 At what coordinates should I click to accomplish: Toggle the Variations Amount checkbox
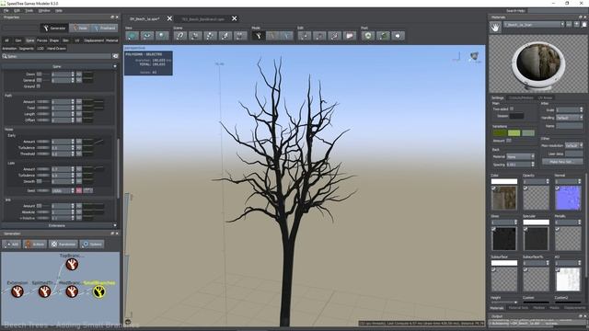point(509,141)
